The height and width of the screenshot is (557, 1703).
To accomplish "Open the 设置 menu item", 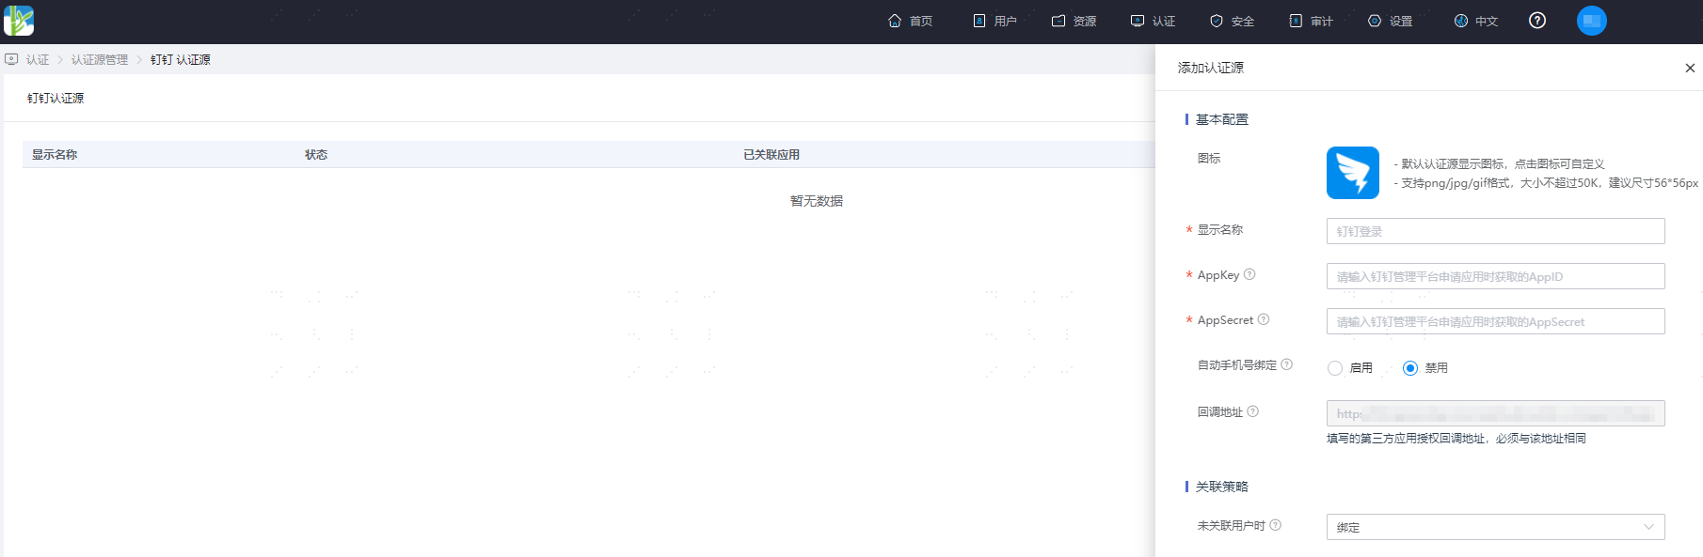I will click(1401, 22).
